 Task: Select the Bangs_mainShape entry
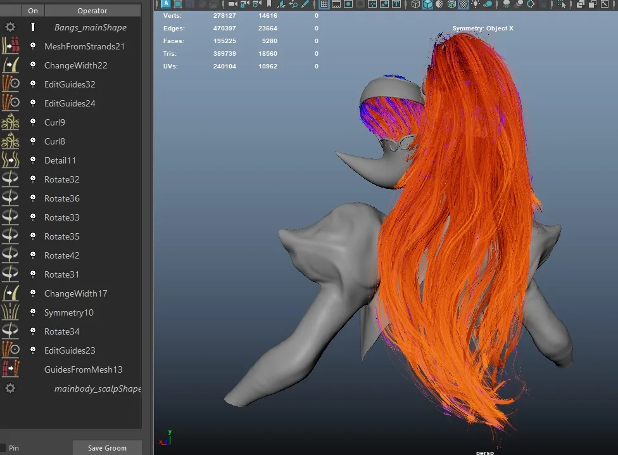(91, 27)
